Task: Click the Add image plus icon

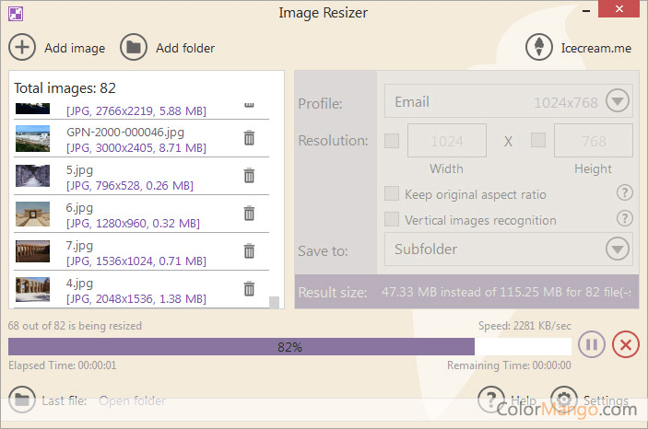Action: pos(22,48)
